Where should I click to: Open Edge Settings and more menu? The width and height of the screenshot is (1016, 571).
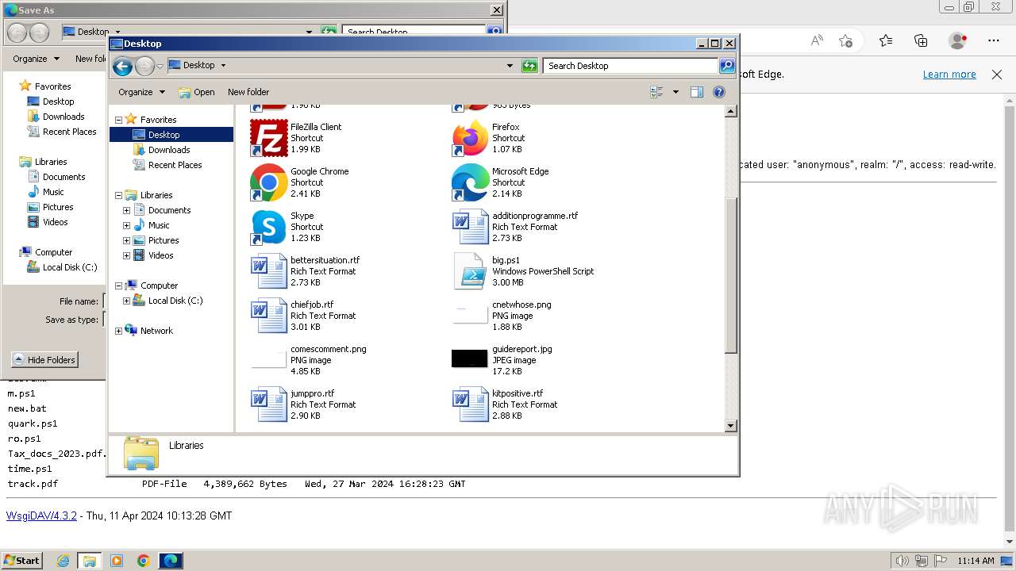point(994,40)
